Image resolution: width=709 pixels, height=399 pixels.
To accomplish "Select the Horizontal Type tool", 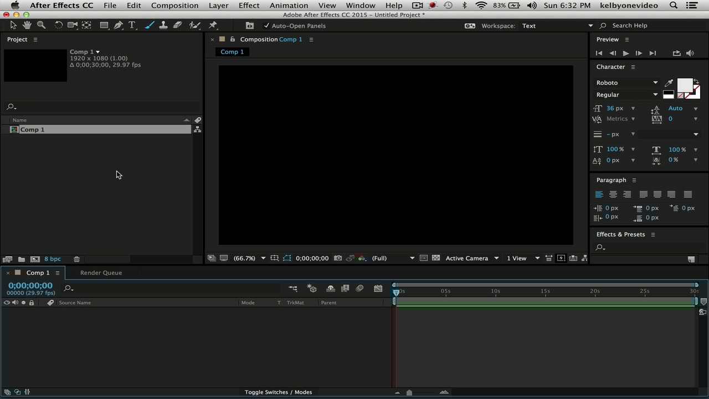I will [132, 25].
